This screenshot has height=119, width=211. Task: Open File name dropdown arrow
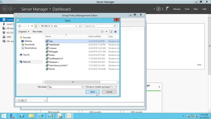point(82,87)
